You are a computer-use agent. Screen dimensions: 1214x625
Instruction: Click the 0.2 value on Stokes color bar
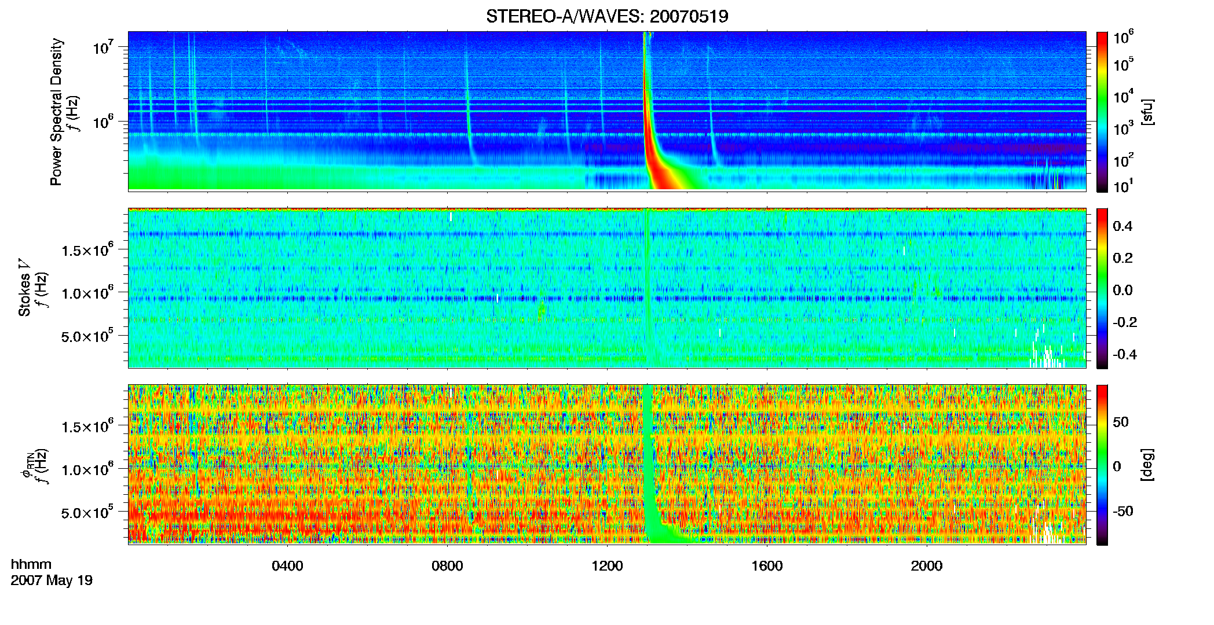[x=1122, y=258]
